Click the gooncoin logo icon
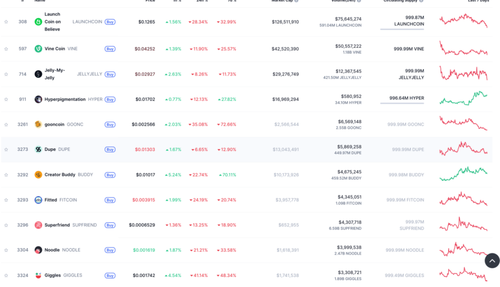The image size is (500, 287). click(x=38, y=124)
